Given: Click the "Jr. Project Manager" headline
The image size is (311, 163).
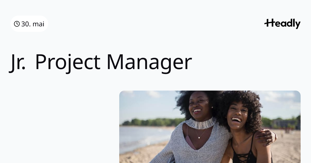Looking at the screenshot, I should point(101,62).
